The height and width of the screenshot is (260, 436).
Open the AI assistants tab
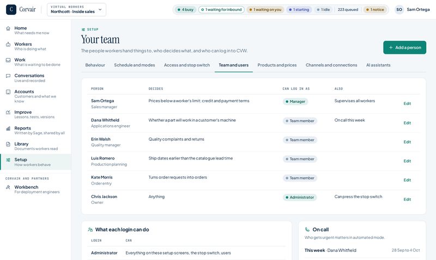(x=378, y=65)
